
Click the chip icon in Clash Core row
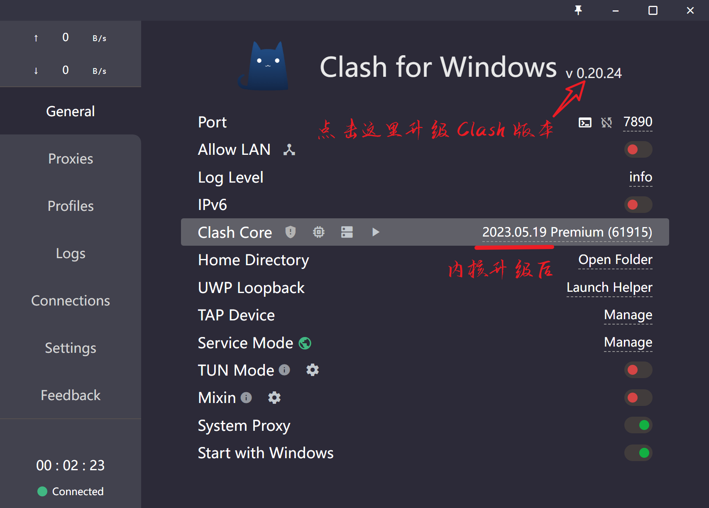tap(318, 232)
